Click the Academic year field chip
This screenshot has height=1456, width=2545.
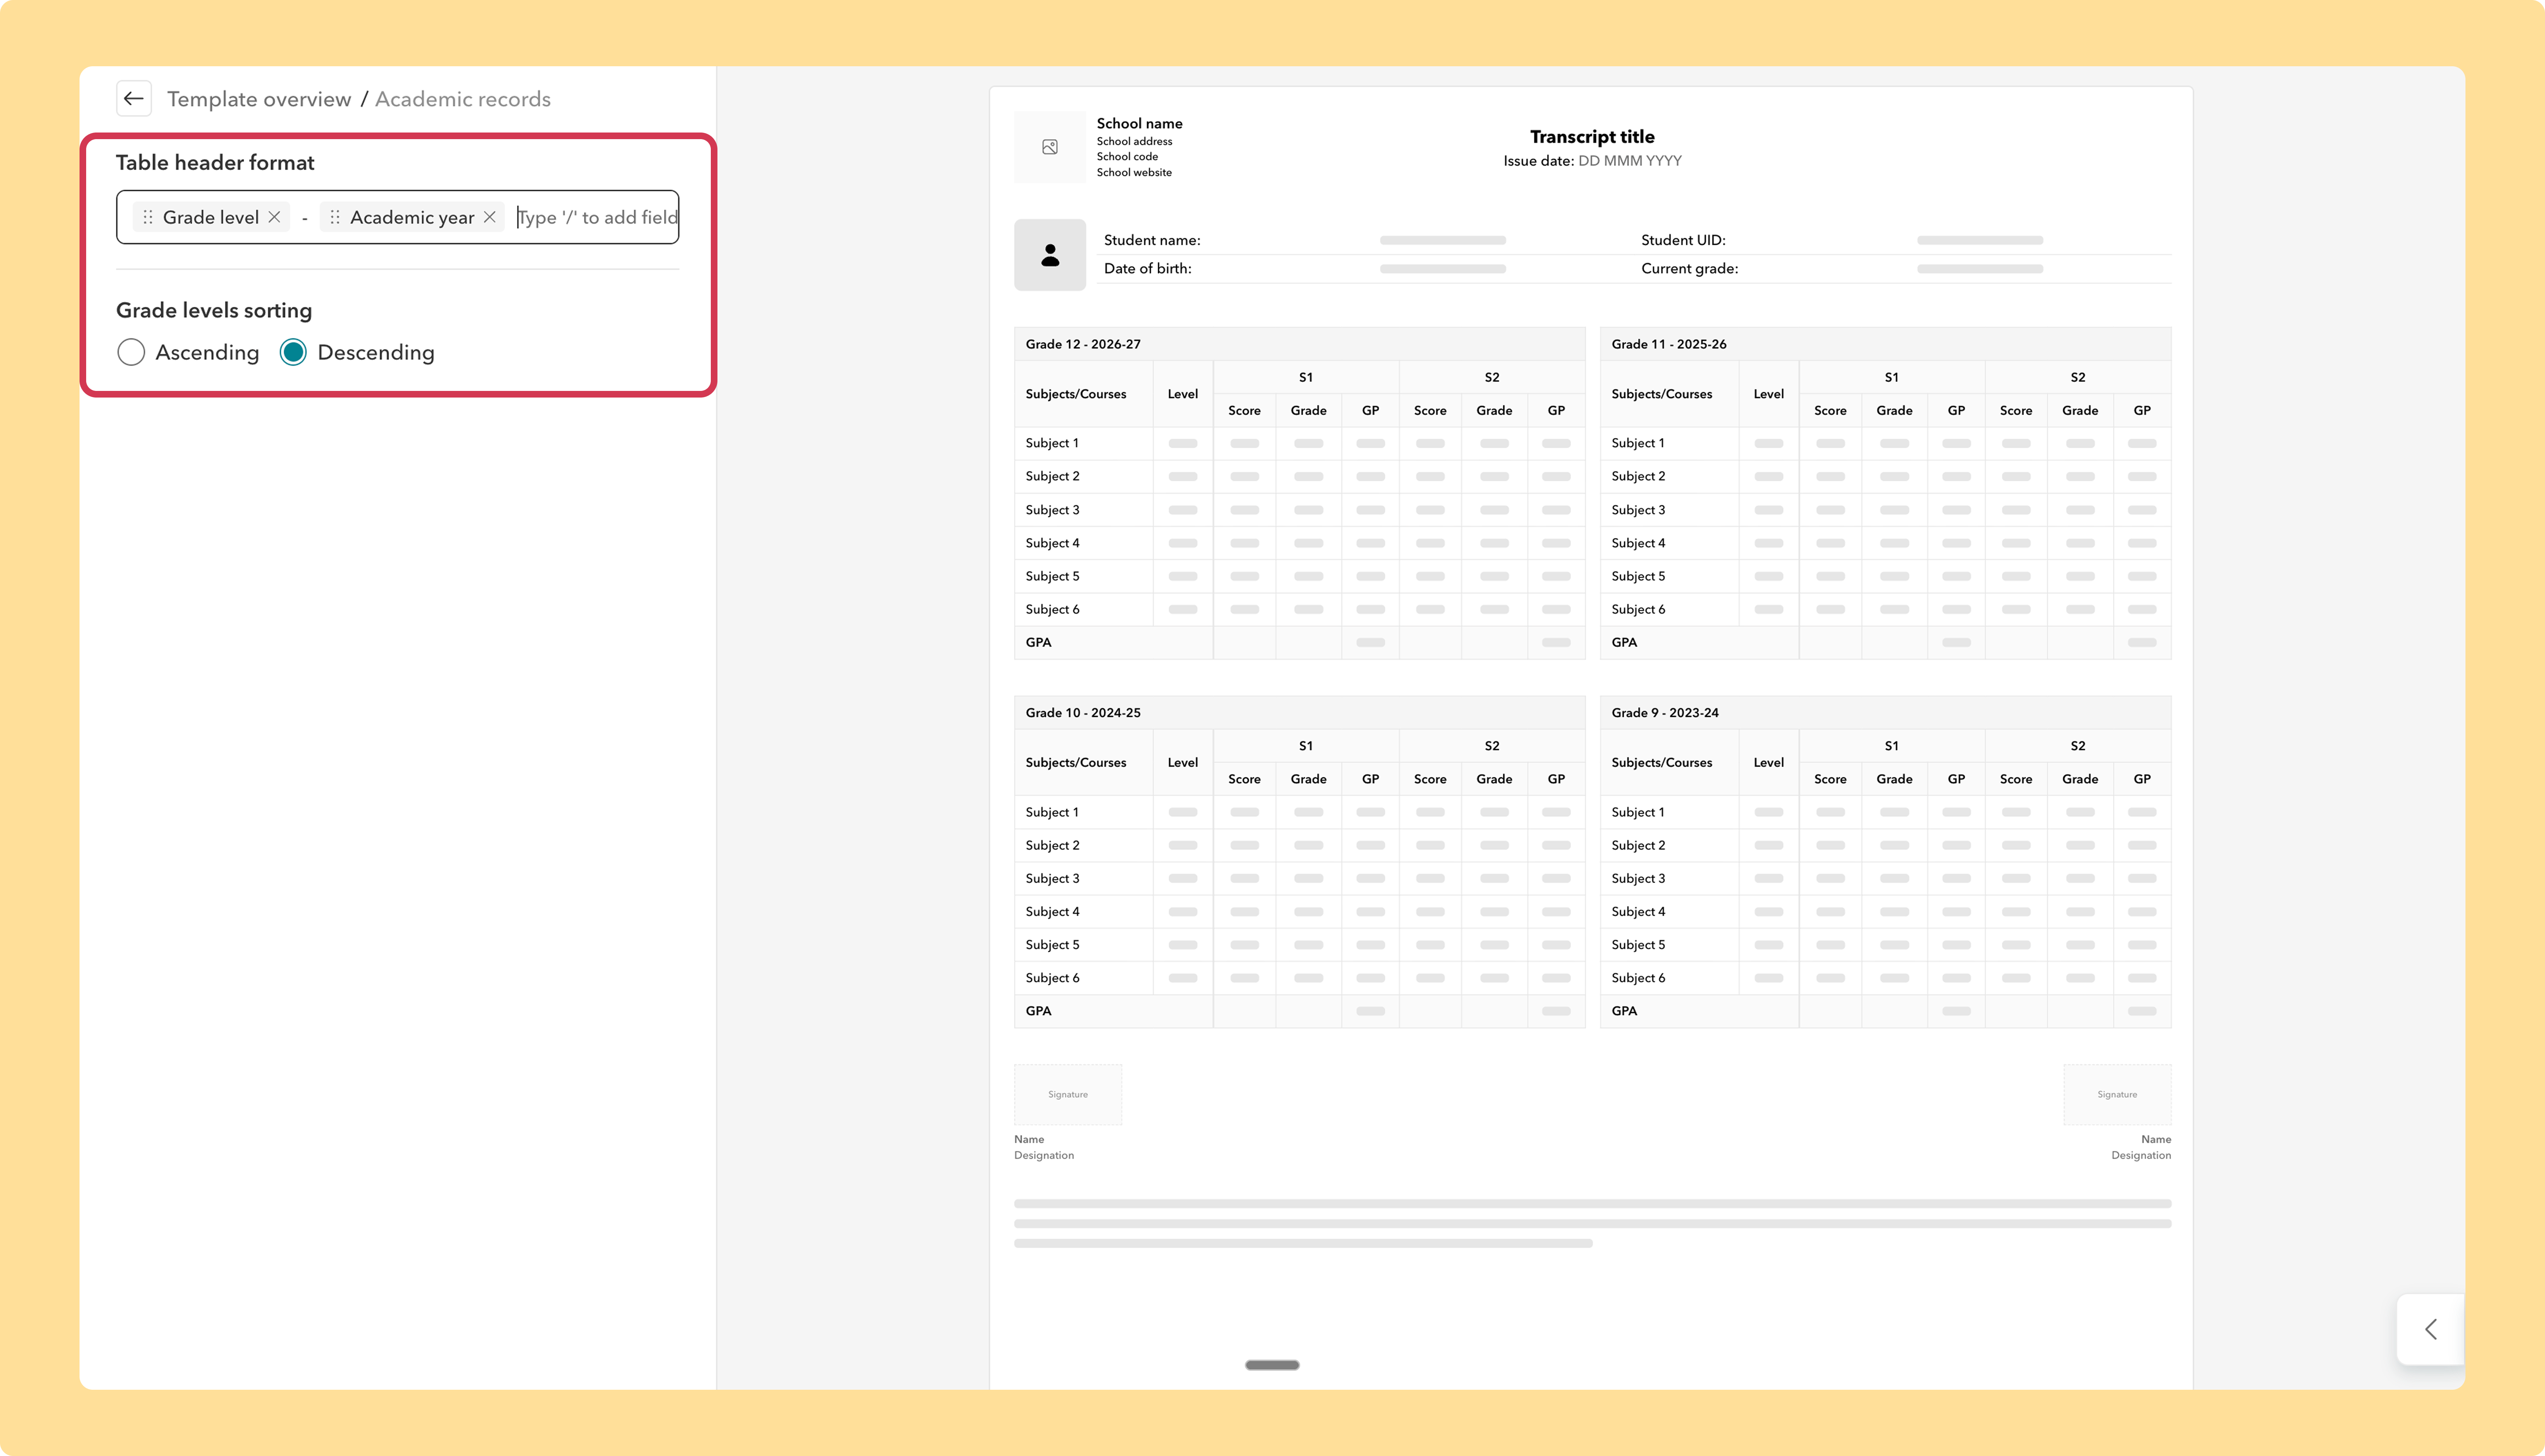click(x=412, y=217)
